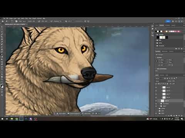Open the Edit menu

(7, 18)
